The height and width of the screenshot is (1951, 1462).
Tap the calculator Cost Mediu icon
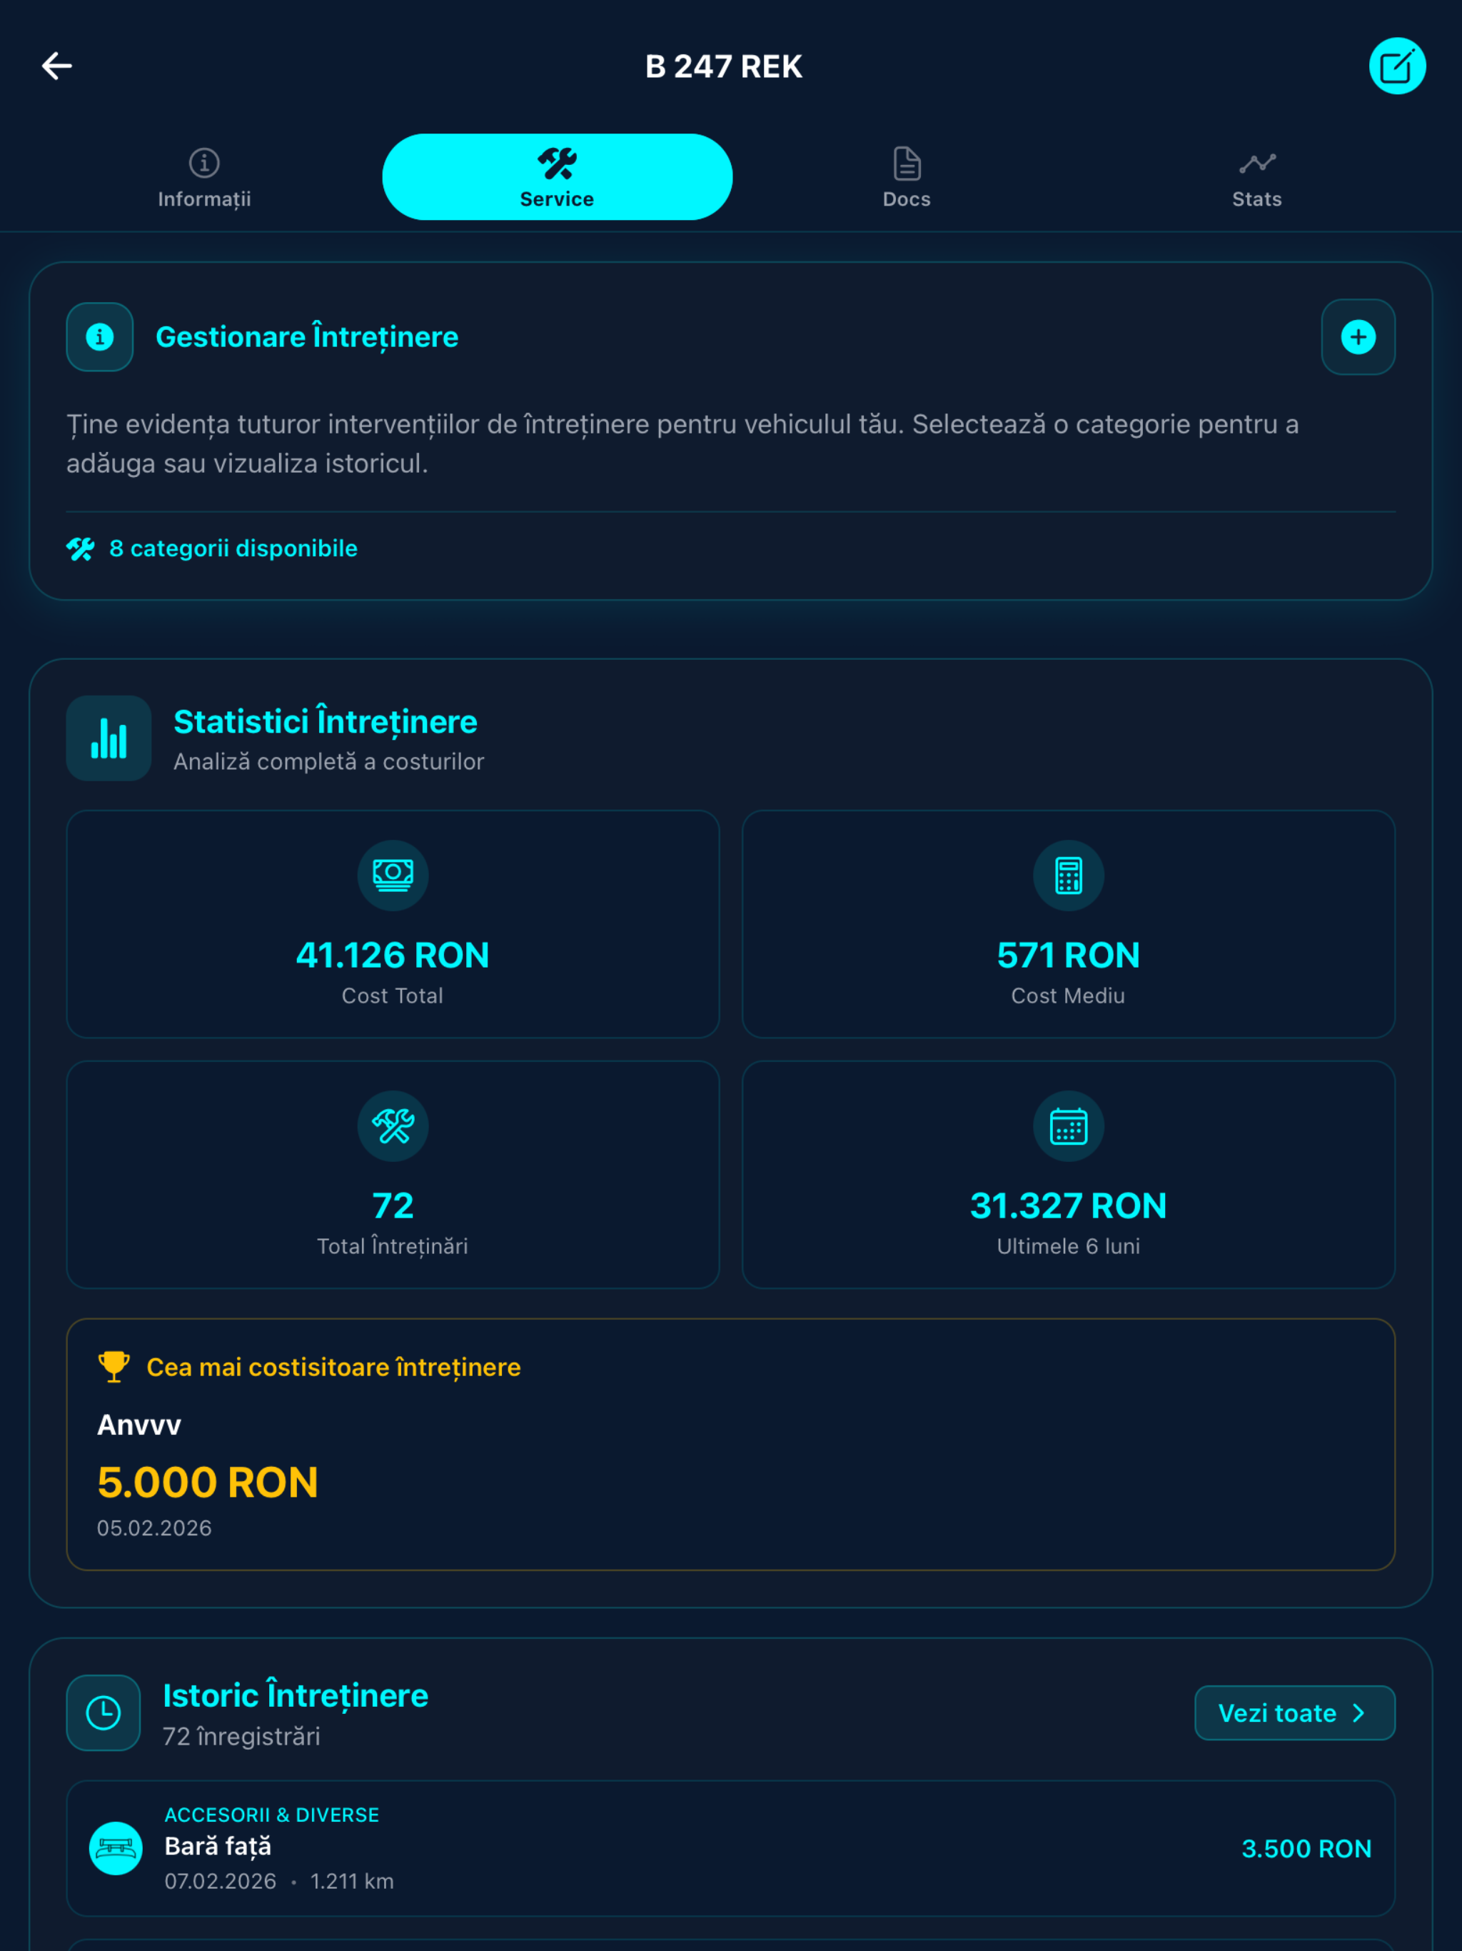pos(1068,875)
